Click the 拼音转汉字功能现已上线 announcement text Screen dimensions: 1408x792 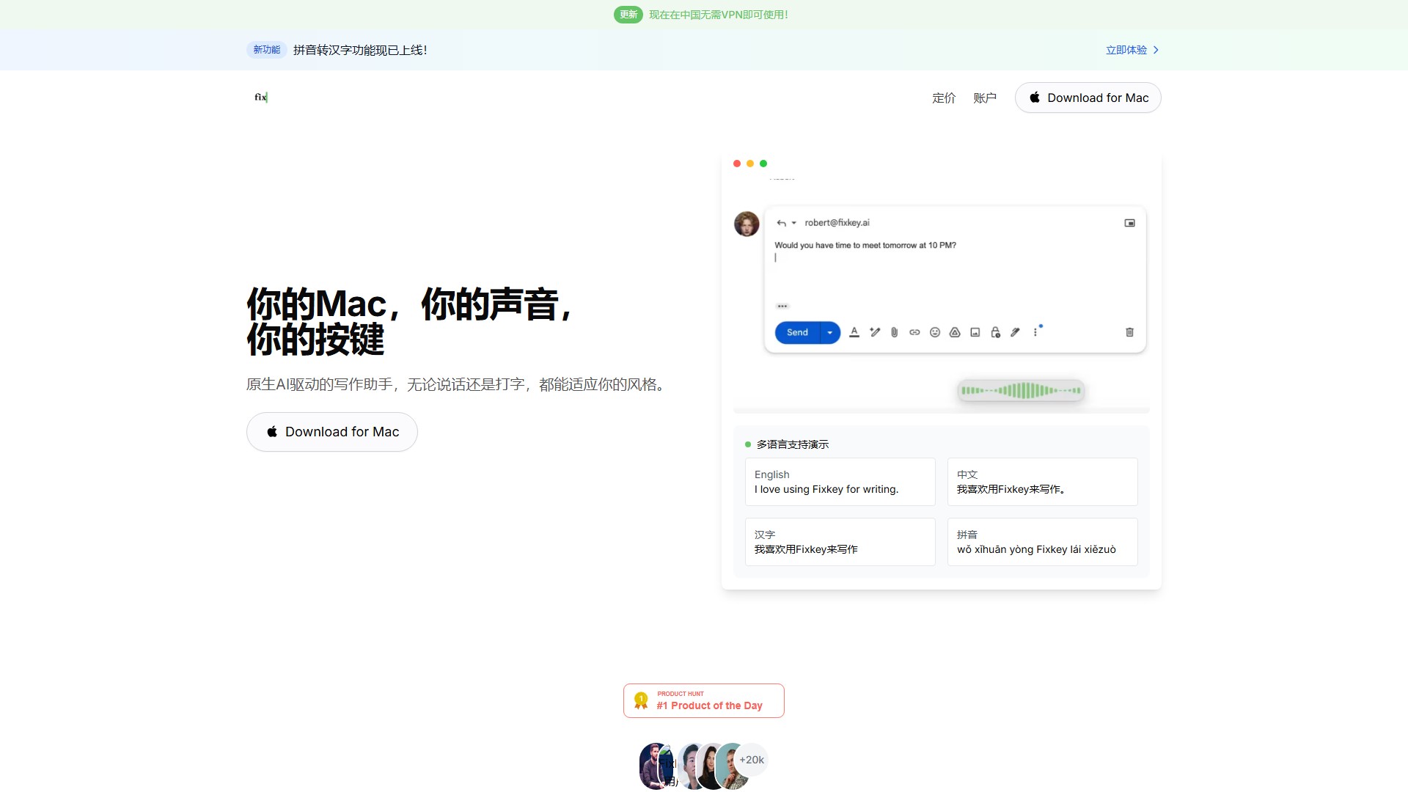(360, 50)
